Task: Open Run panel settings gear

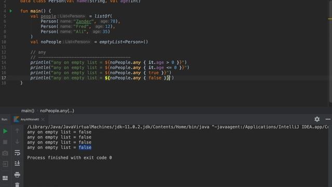Action: click(x=317, y=119)
